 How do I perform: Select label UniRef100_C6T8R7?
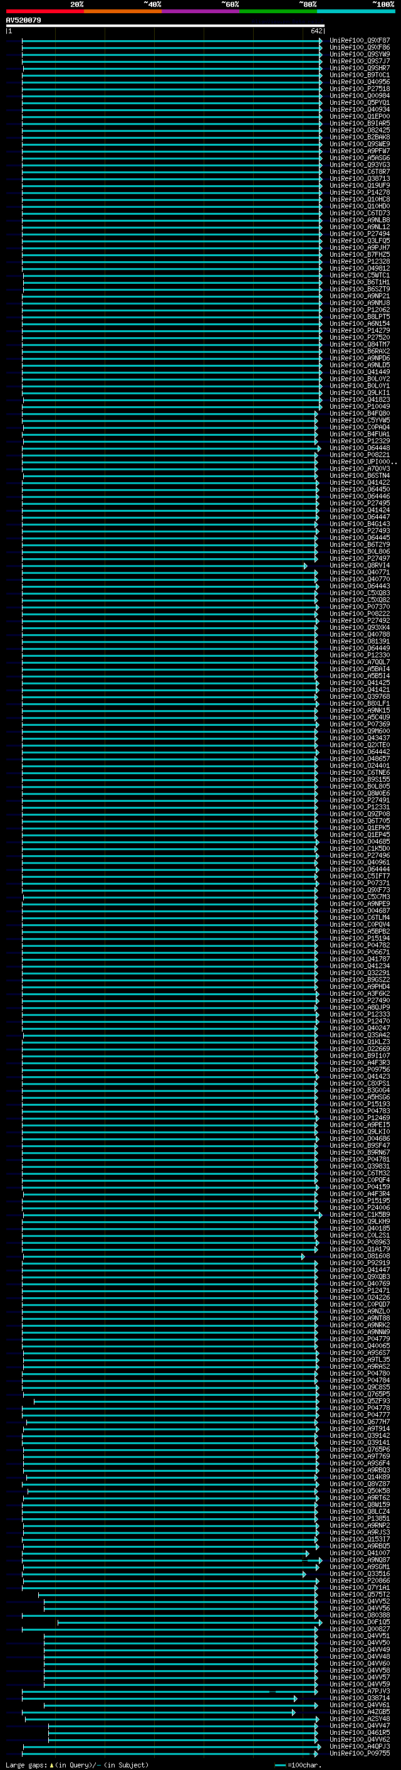[360, 172]
